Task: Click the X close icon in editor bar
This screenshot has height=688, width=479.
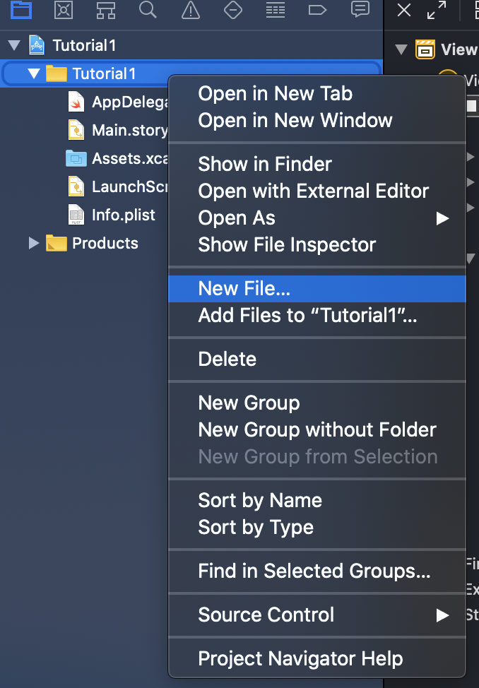Action: [x=404, y=10]
